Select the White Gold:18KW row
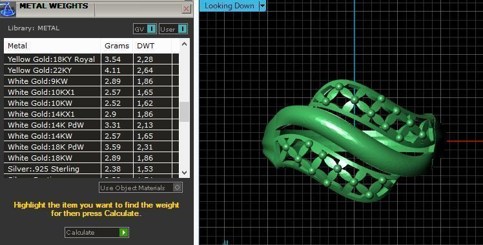Viewport: 483px width, 245px height. (x=91, y=158)
